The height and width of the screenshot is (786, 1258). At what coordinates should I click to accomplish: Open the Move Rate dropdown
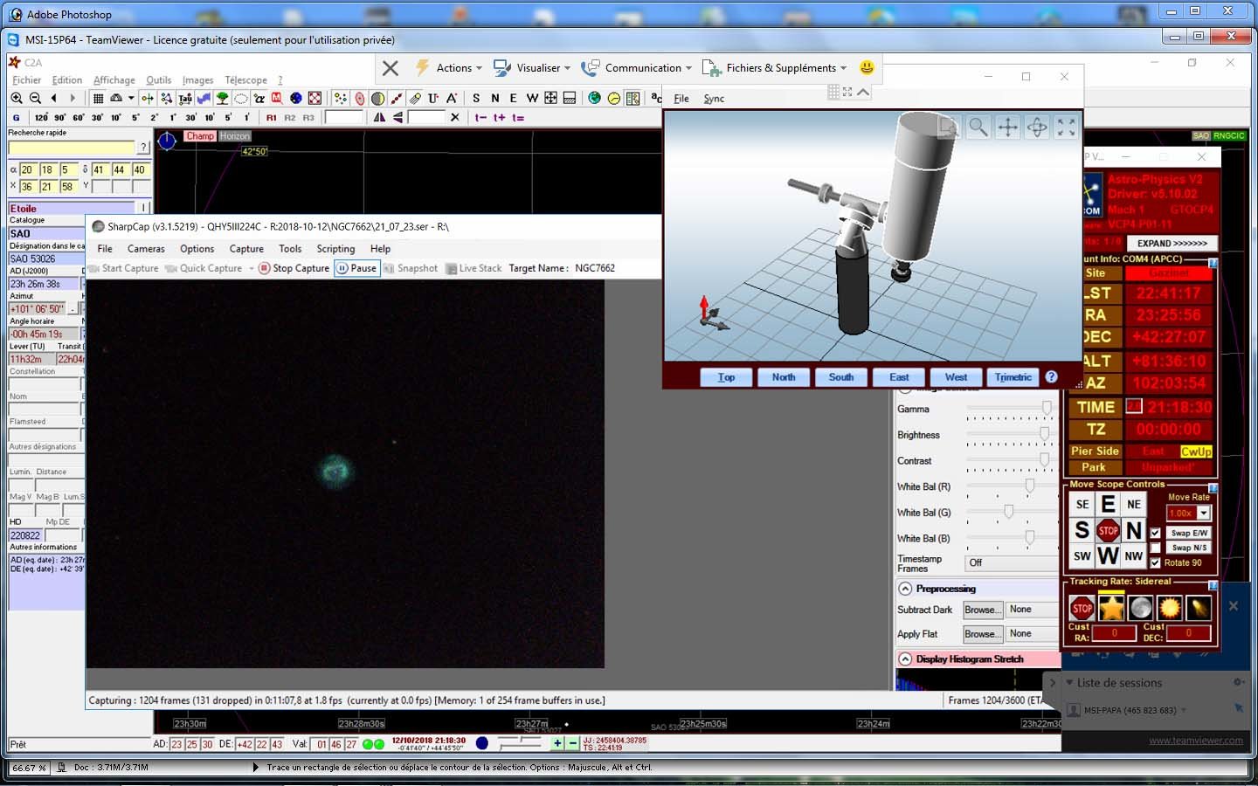tap(1204, 514)
